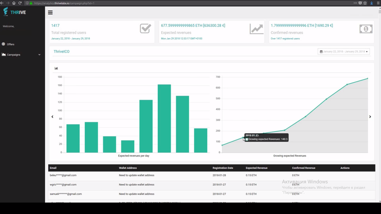The height and width of the screenshot is (214, 381).
Task: Click the checkmark icon on registered users card
Action: click(x=145, y=28)
